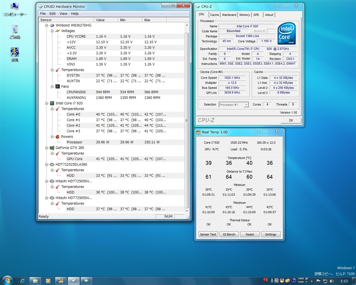Collapse the HDT722525DLA380 node
Screen dimensions: 356x285
click(x=47, y=164)
